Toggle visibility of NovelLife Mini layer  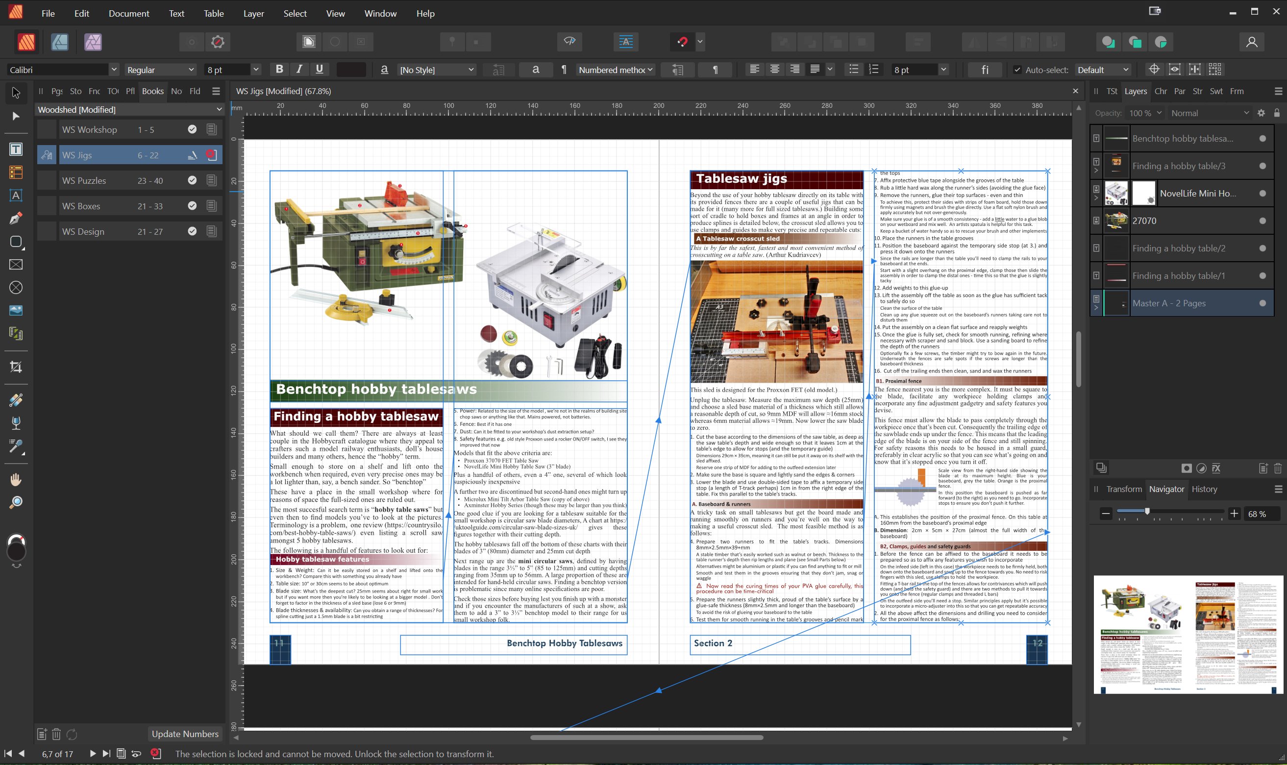coord(1262,193)
